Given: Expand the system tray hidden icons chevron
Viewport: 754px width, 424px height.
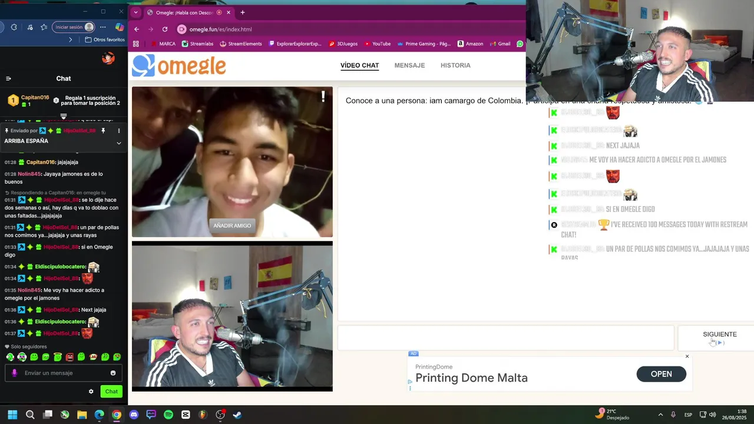Looking at the screenshot, I should click(660, 415).
